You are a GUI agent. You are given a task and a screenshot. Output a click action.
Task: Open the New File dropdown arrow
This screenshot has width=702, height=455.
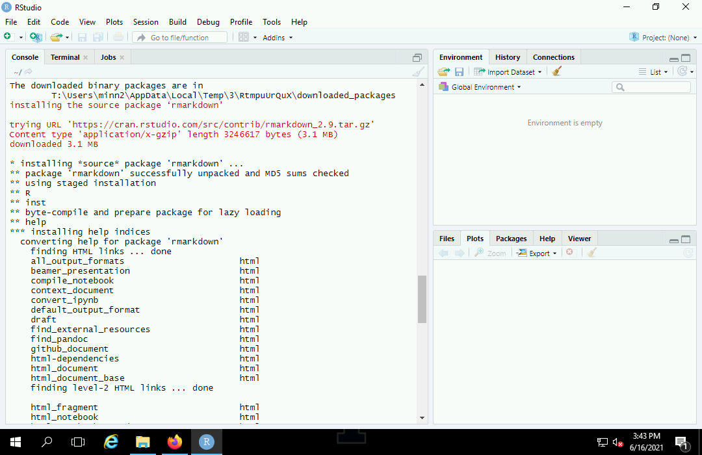click(21, 38)
